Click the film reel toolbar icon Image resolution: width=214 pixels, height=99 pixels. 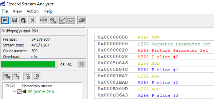click(x=82, y=20)
